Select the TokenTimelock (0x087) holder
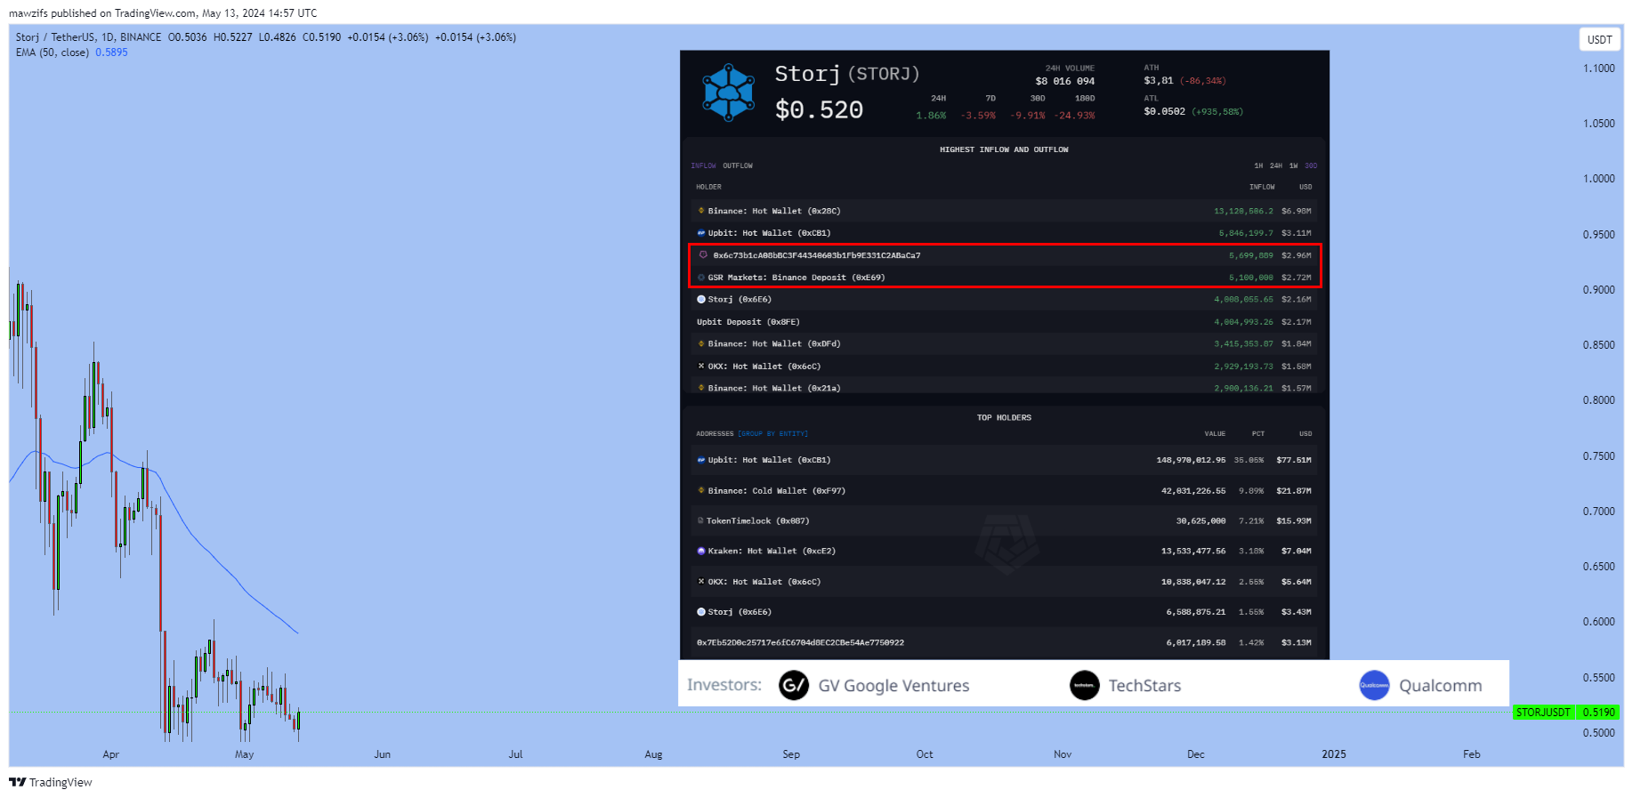Screen dimensions: 1633x798 click(x=1004, y=520)
